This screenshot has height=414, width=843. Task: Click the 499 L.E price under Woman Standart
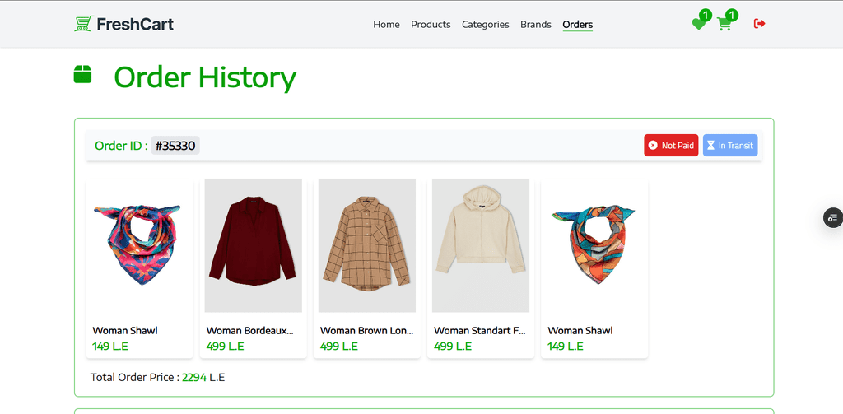click(453, 347)
